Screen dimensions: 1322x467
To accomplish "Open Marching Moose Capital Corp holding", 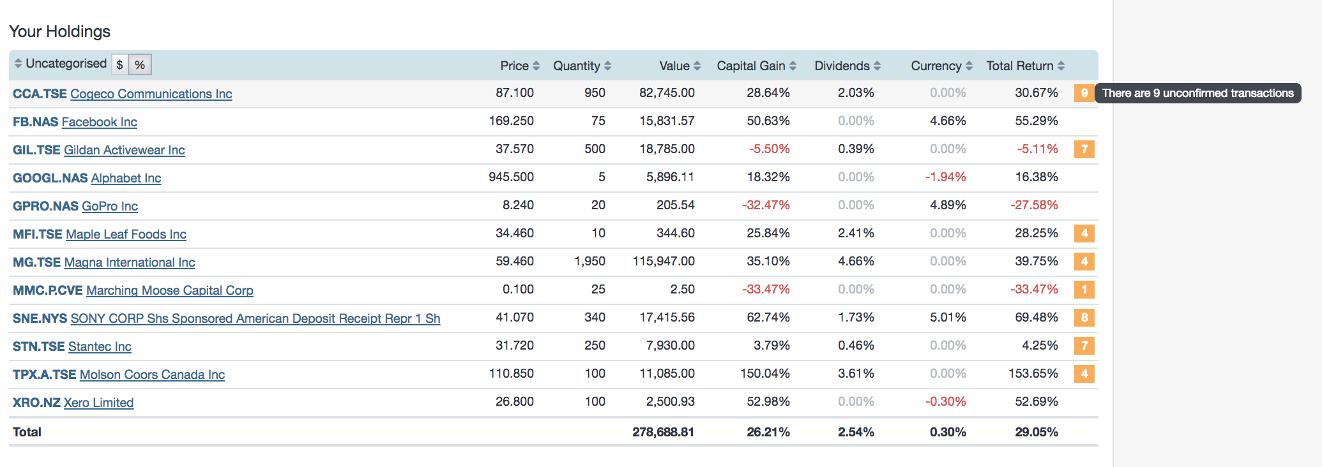I will pyautogui.click(x=169, y=290).
